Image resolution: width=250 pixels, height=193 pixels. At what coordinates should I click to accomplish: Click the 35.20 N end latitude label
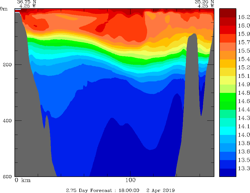tap(204, 2)
